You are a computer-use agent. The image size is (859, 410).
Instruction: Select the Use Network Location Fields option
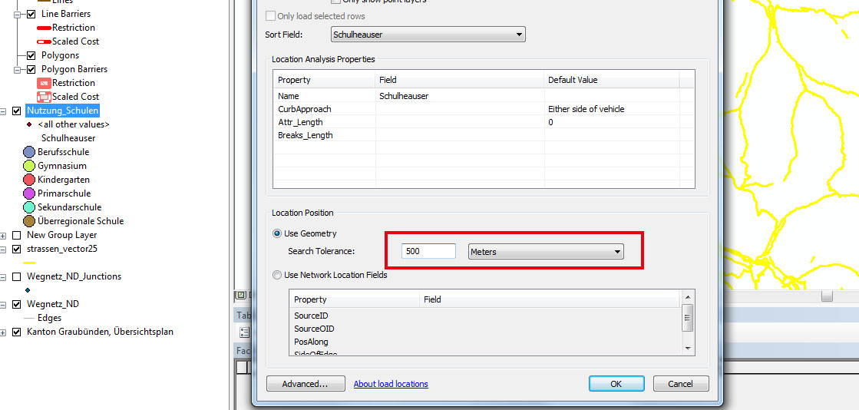[277, 275]
